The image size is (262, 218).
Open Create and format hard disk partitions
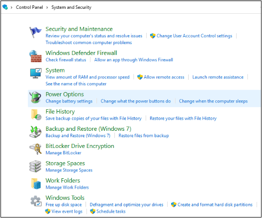215,205
